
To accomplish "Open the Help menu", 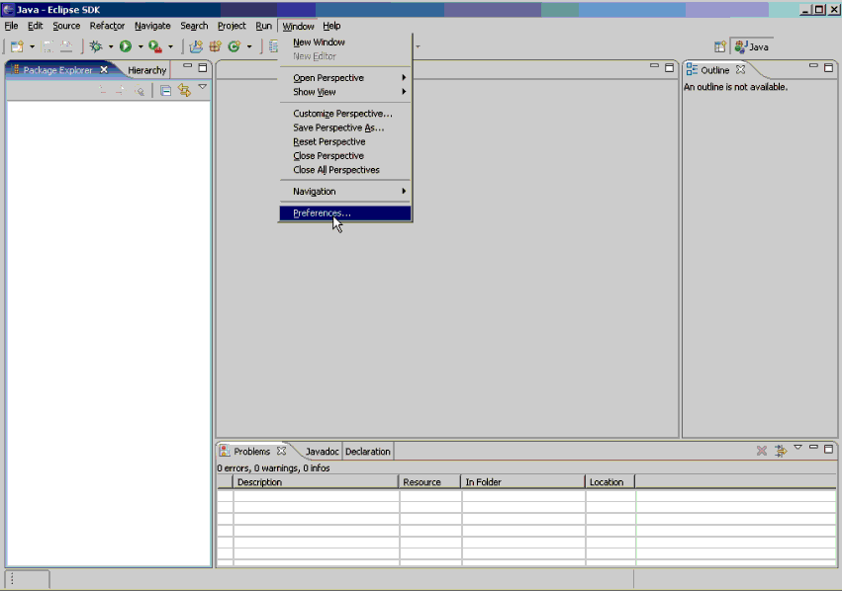I will [x=331, y=26].
